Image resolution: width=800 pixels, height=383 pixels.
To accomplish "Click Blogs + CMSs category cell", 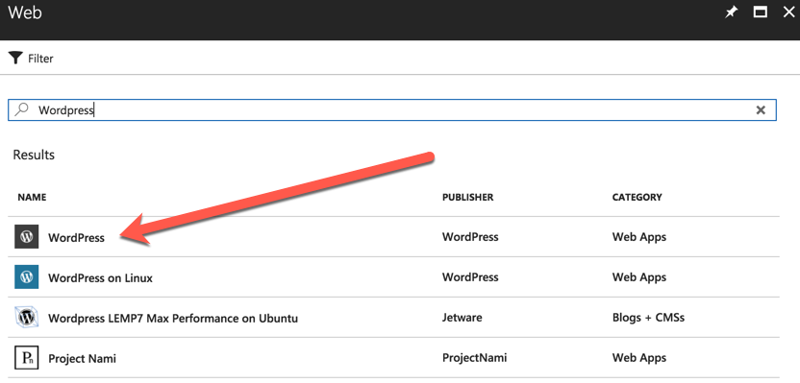I will (648, 318).
